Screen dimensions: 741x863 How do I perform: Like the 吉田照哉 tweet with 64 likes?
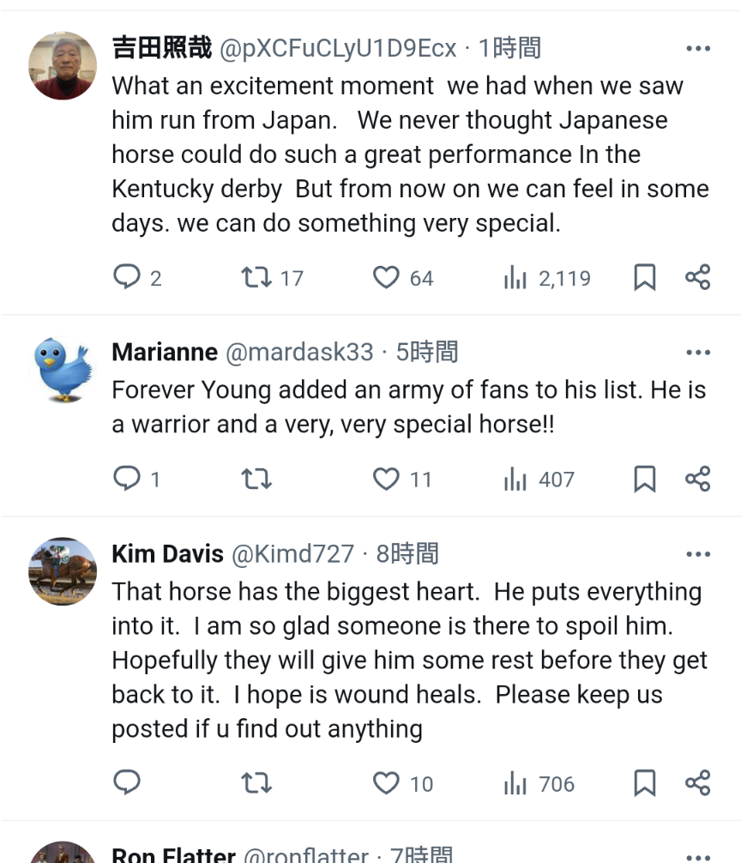(x=386, y=277)
